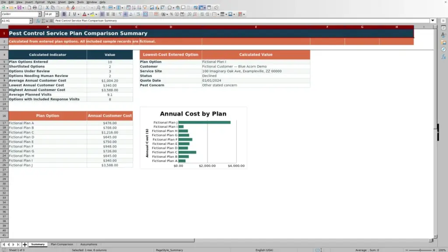448x252 pixels.
Task: Format as percent with the % icon
Action: coord(171,14)
